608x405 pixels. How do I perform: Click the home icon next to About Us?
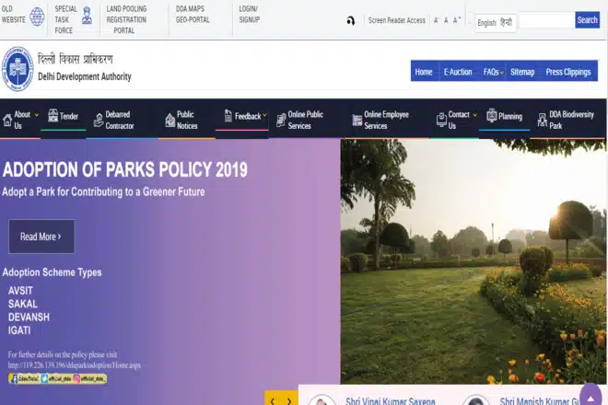click(7, 121)
